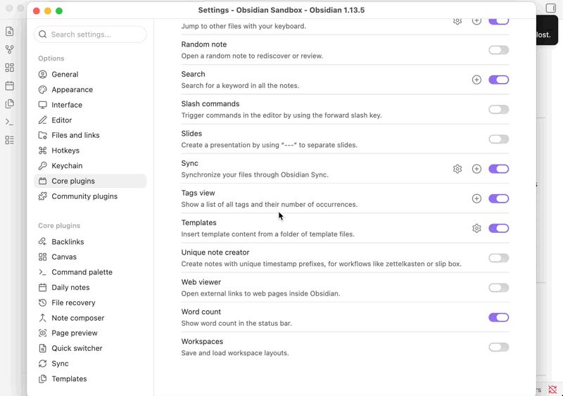Screen dimensions: 563x396
Task: Open daily note ribbon icon in main window
Action: 10,85
